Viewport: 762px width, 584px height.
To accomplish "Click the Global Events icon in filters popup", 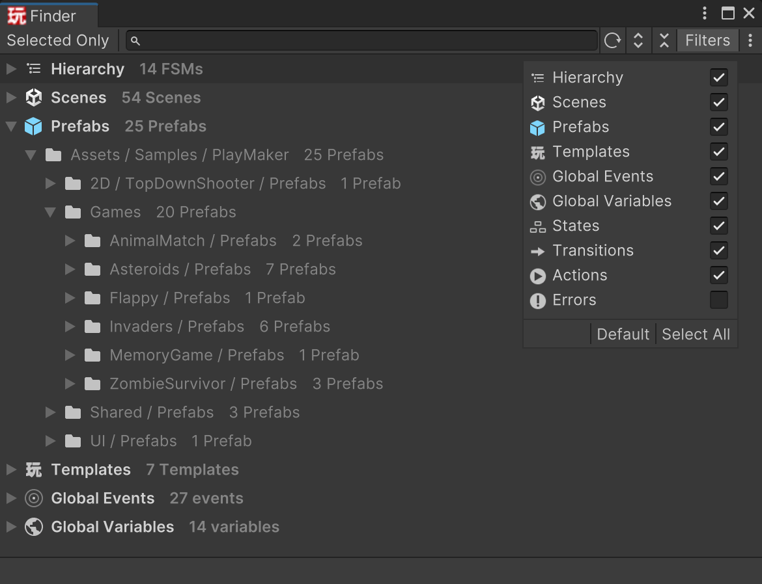I will click(x=537, y=177).
